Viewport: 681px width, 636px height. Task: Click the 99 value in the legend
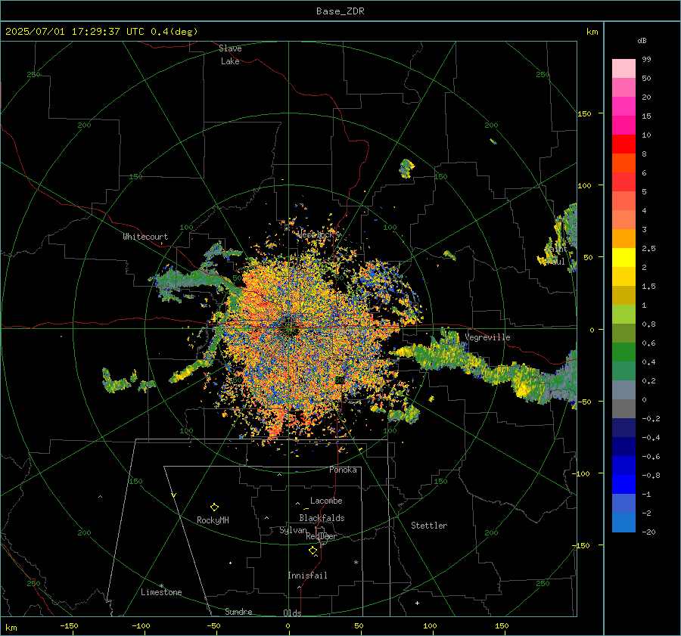click(646, 59)
